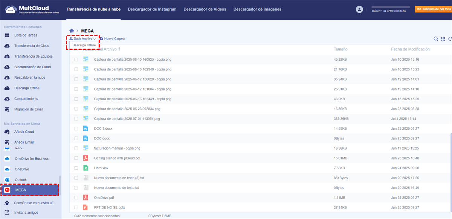
Task: Check box for Captura 2025-06-13 162449 - copia.png
Action: pos(76,99)
